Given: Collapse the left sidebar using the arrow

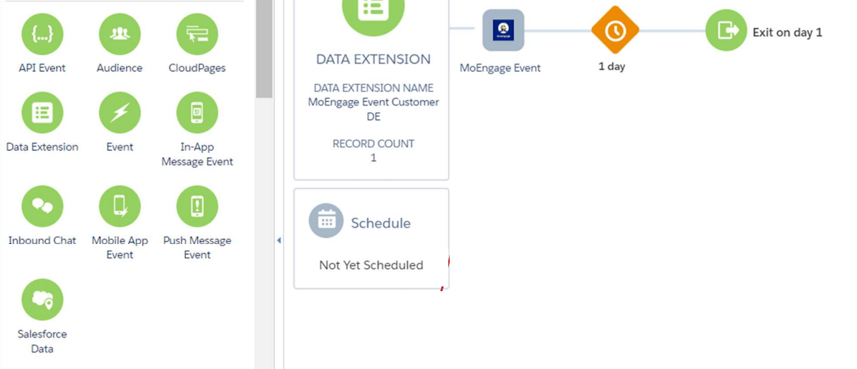Looking at the screenshot, I should (x=279, y=240).
